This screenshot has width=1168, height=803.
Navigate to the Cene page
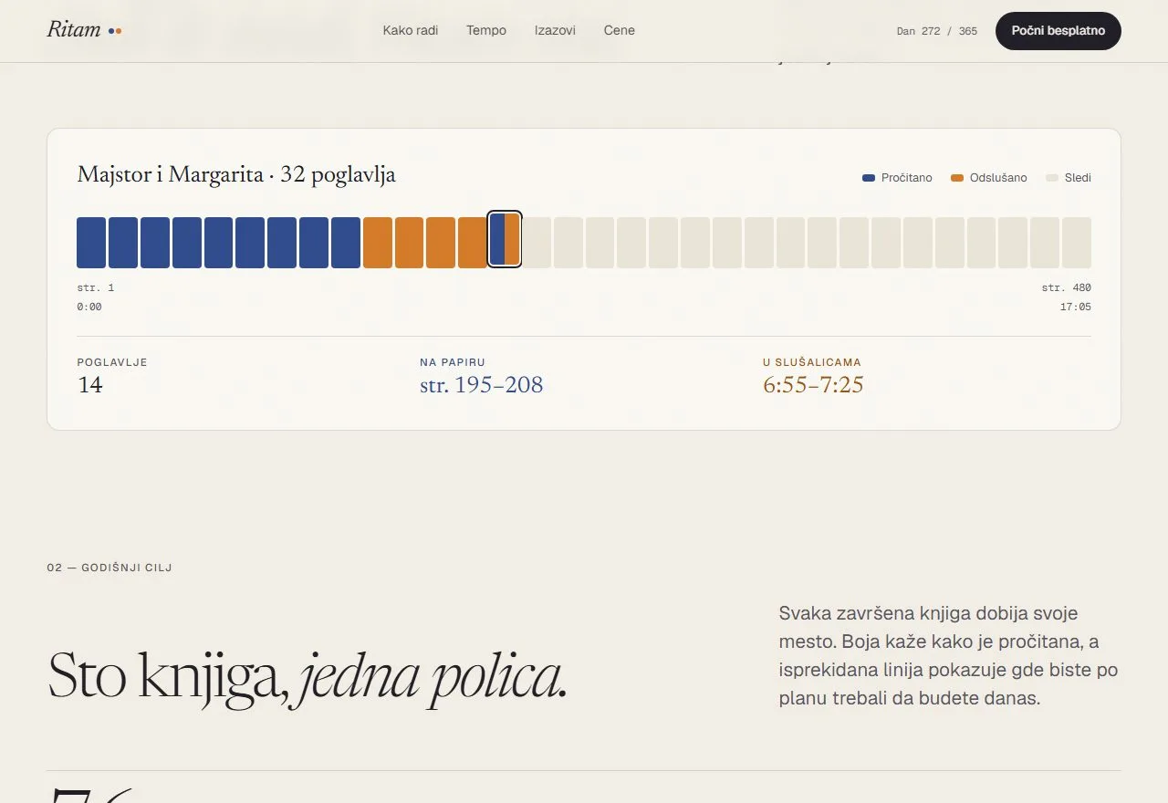point(620,30)
